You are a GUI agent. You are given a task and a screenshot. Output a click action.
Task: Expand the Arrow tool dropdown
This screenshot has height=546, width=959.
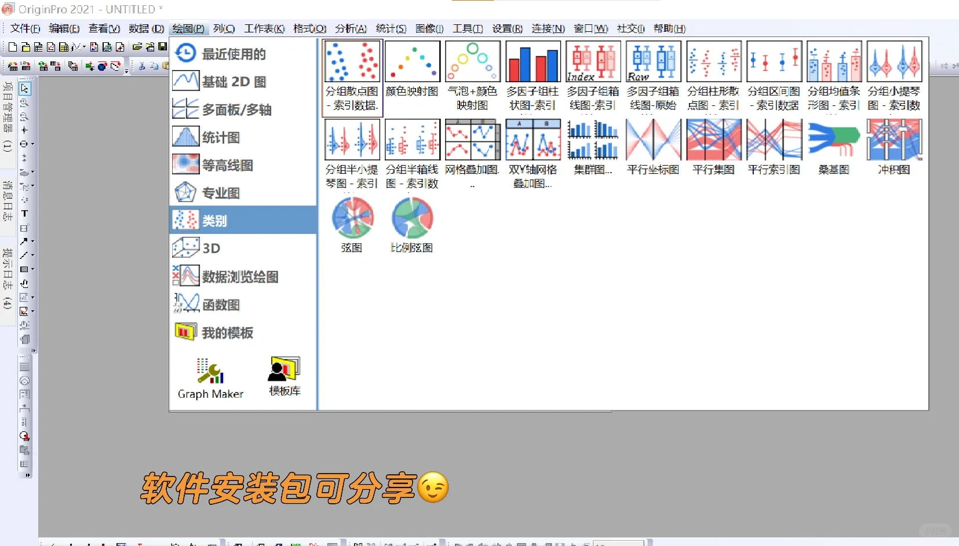pos(32,241)
